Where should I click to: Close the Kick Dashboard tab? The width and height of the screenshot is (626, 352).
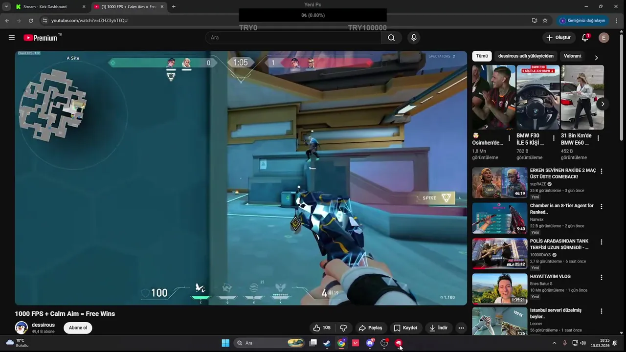click(x=84, y=7)
